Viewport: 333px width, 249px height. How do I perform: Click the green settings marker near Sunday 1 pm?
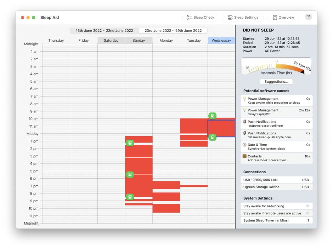point(130,143)
